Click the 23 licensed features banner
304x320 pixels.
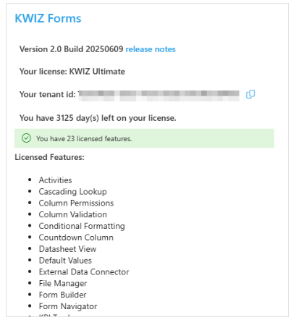[x=144, y=138]
